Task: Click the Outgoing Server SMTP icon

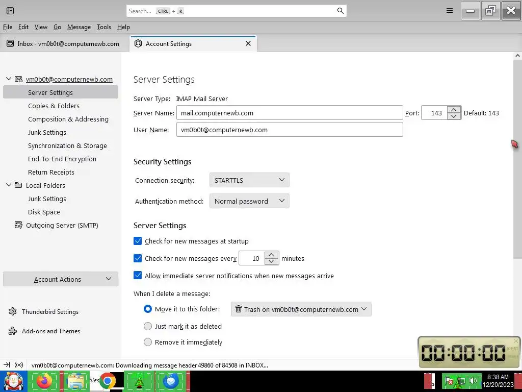Action: point(19,225)
